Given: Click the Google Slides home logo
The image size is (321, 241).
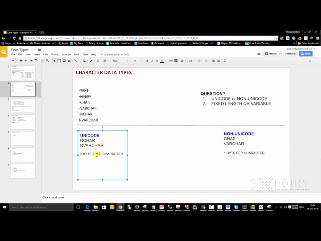Looking at the screenshot, I should click(x=4, y=52).
